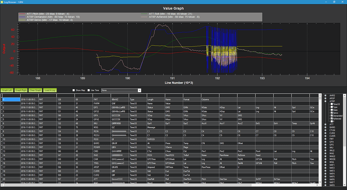Click the Load A Log button
Viewport: 347px width, 190px height.
click(x=50, y=90)
